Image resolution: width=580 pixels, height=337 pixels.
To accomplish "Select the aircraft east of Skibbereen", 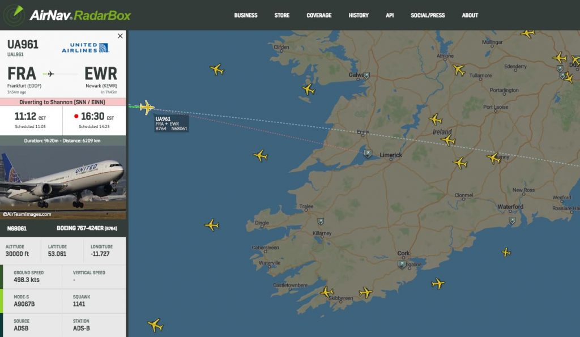I will [x=366, y=293].
